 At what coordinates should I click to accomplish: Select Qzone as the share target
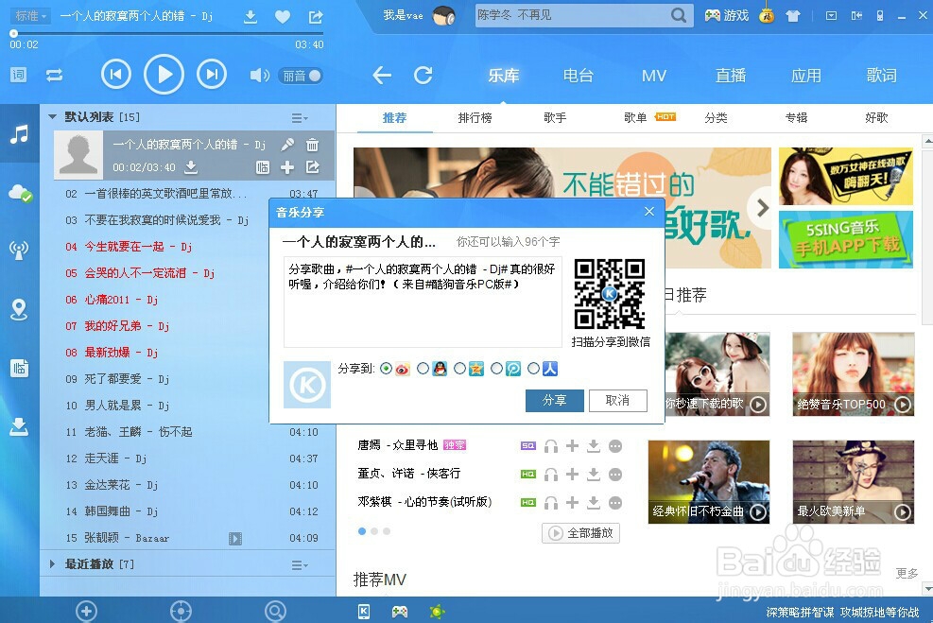[460, 369]
